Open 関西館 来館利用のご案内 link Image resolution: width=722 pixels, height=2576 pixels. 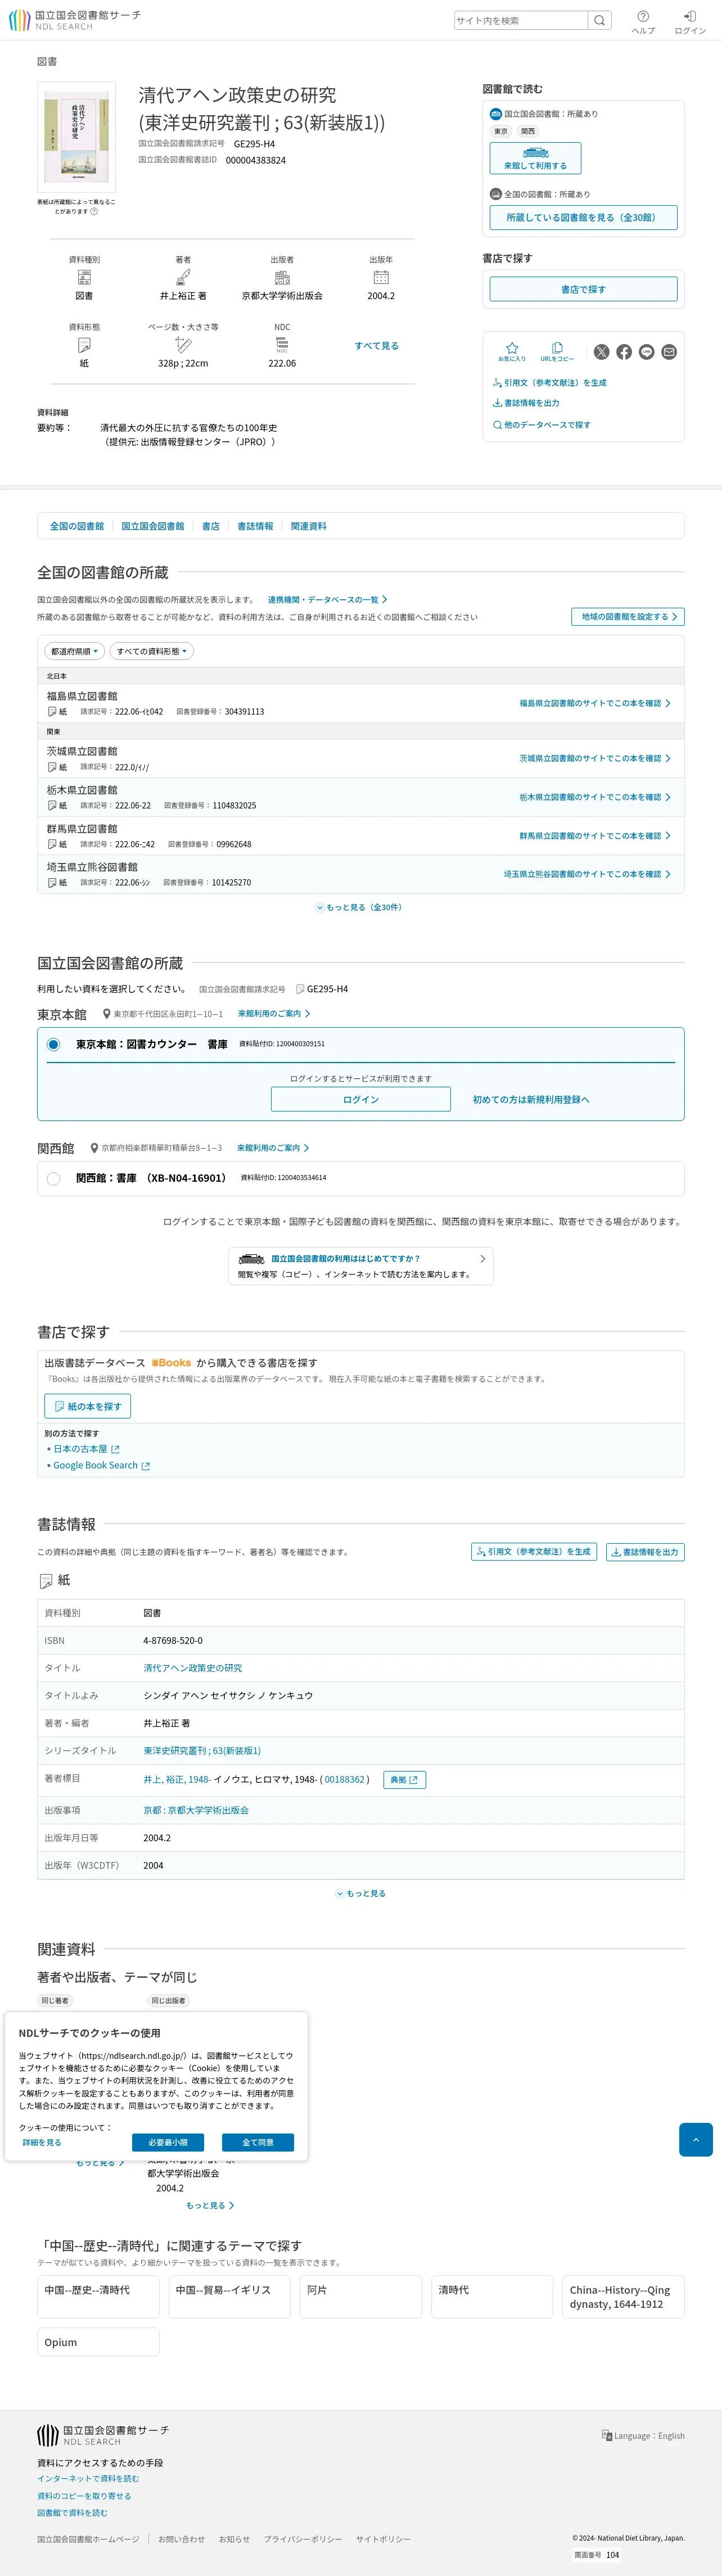273,1148
